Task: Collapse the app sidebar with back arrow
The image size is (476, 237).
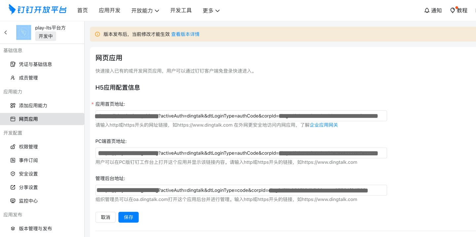Action: pos(6,32)
